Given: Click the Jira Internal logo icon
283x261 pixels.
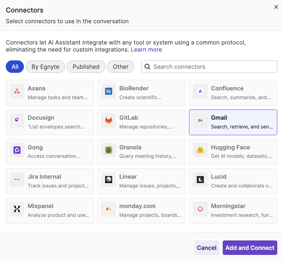Looking at the screenshot, I should 17,179.
